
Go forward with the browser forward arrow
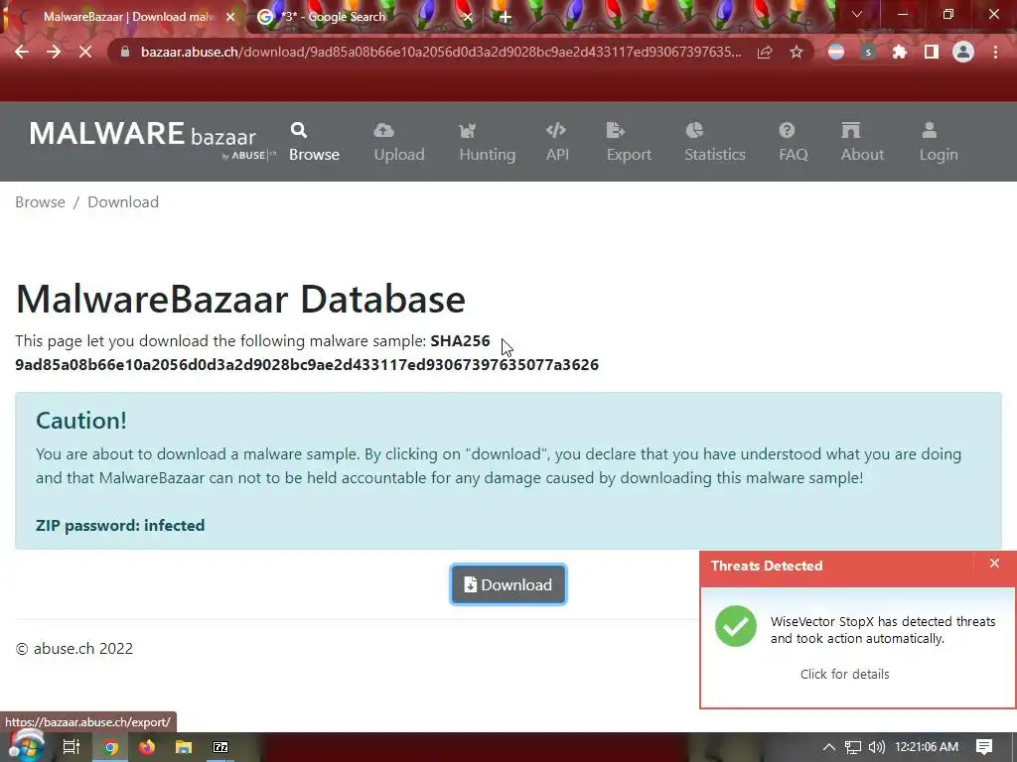pyautogui.click(x=54, y=52)
